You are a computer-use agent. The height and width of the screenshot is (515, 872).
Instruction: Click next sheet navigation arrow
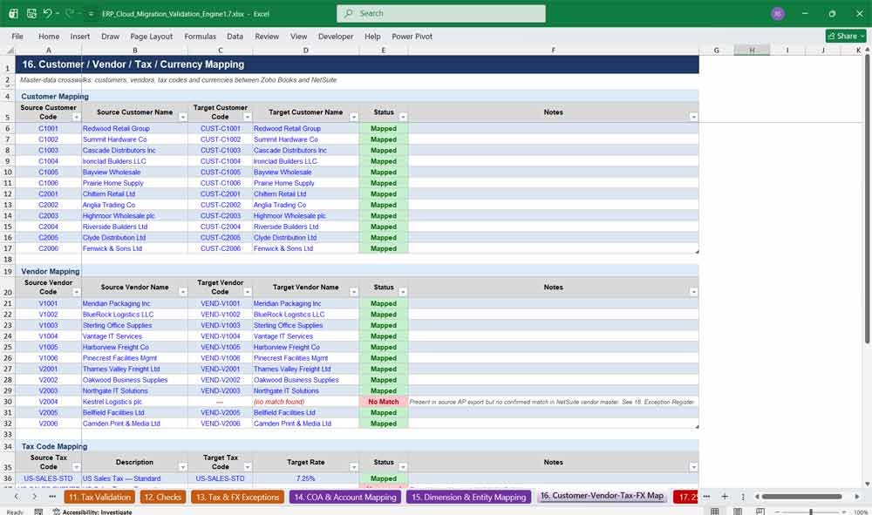(x=35, y=497)
